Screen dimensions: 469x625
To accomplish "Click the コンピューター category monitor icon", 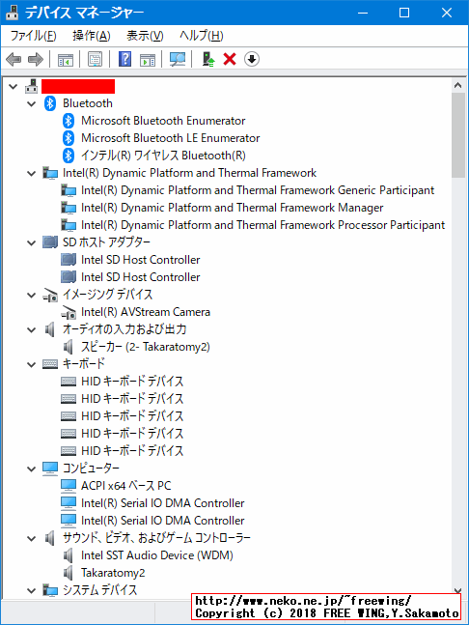I will 50,469.
